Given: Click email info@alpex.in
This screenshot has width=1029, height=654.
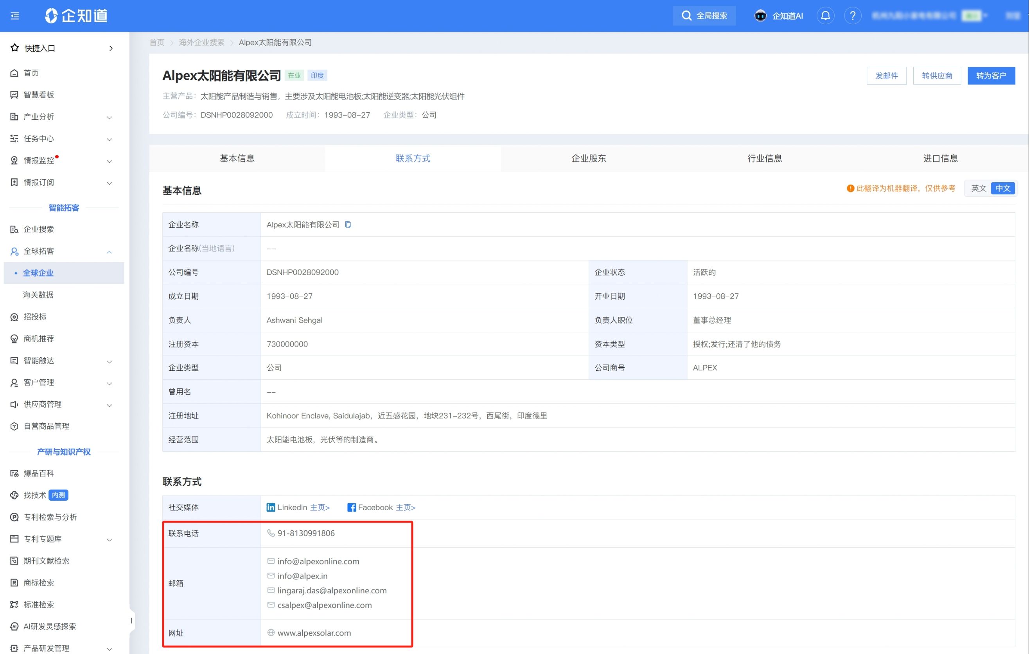Looking at the screenshot, I should pos(302,576).
